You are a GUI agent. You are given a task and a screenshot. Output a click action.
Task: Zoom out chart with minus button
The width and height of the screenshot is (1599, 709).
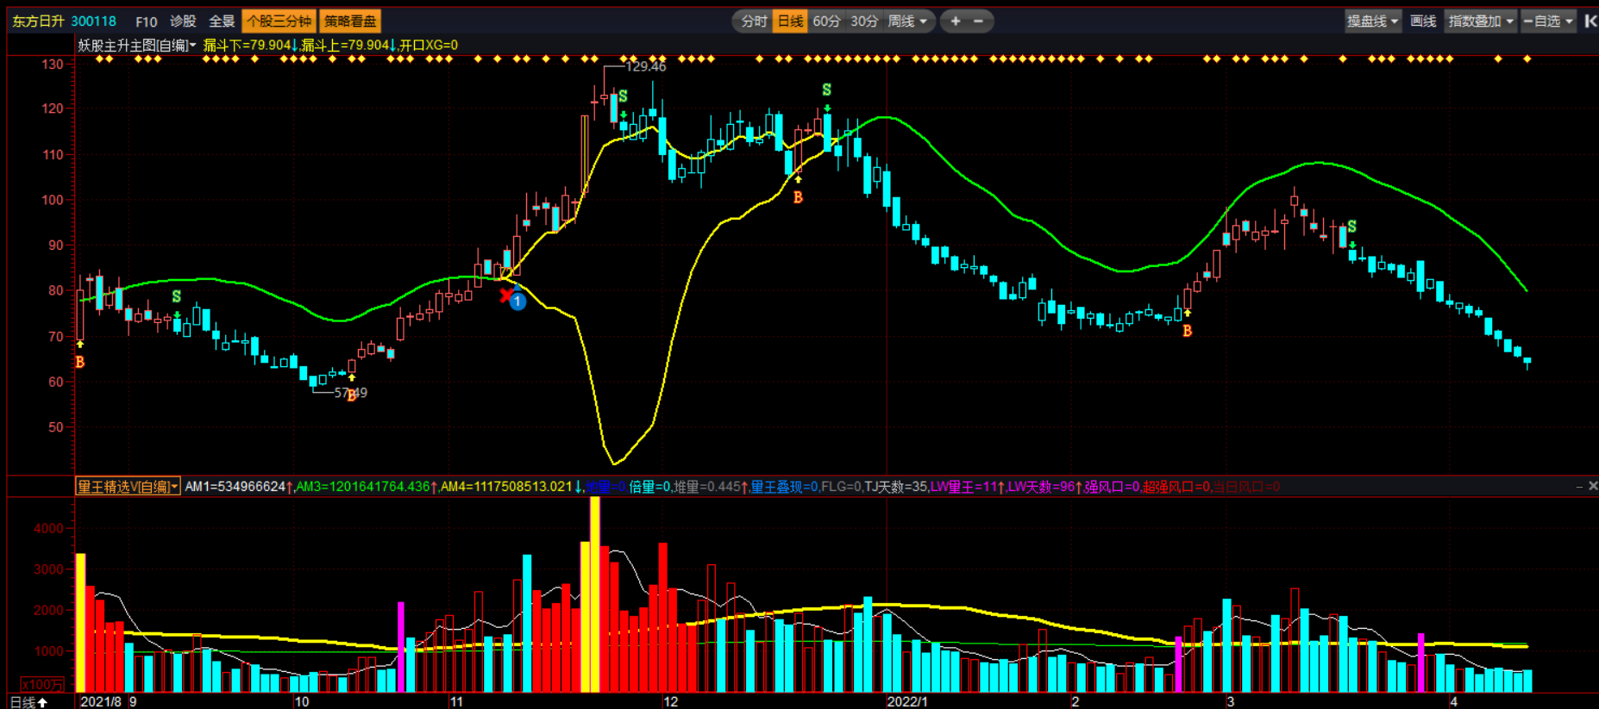(x=978, y=22)
